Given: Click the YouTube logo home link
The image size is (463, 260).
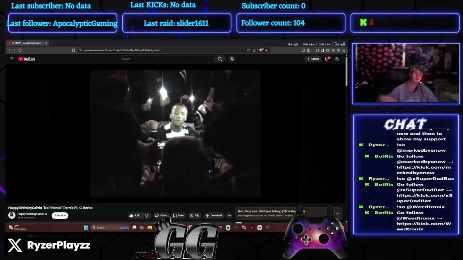Looking at the screenshot, I should coord(27,59).
